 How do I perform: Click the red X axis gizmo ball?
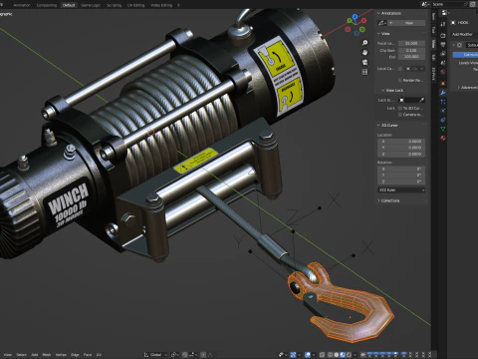(363, 21)
